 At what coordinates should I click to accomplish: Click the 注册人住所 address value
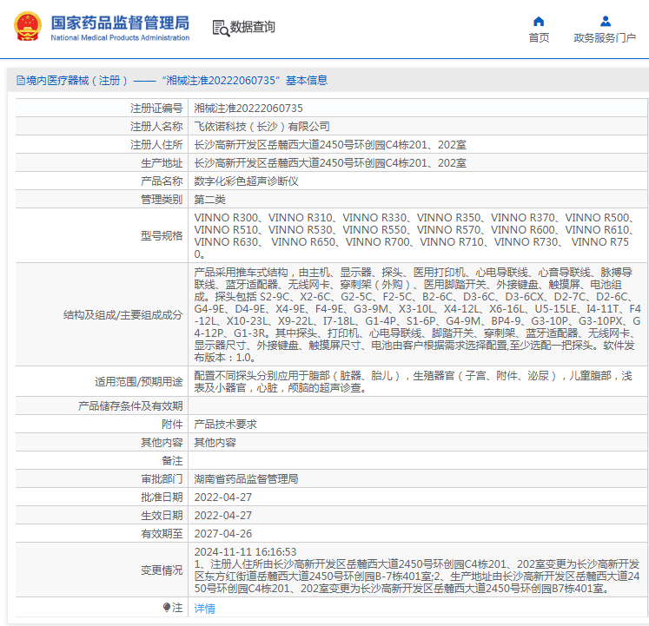click(x=330, y=145)
